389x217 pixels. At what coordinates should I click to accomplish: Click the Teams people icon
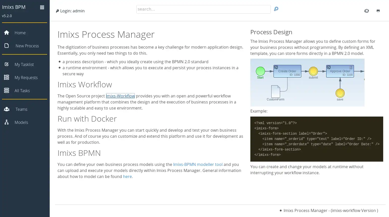7,109
